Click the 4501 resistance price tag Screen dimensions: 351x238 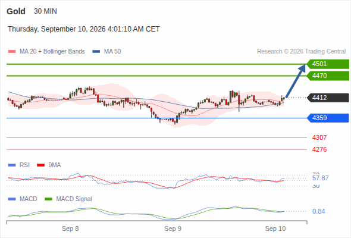click(x=328, y=64)
